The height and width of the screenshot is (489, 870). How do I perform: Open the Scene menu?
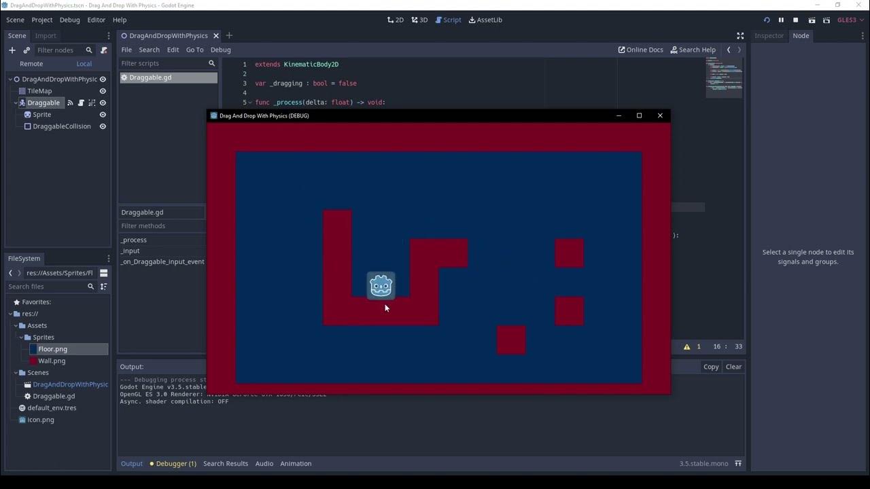tap(15, 20)
